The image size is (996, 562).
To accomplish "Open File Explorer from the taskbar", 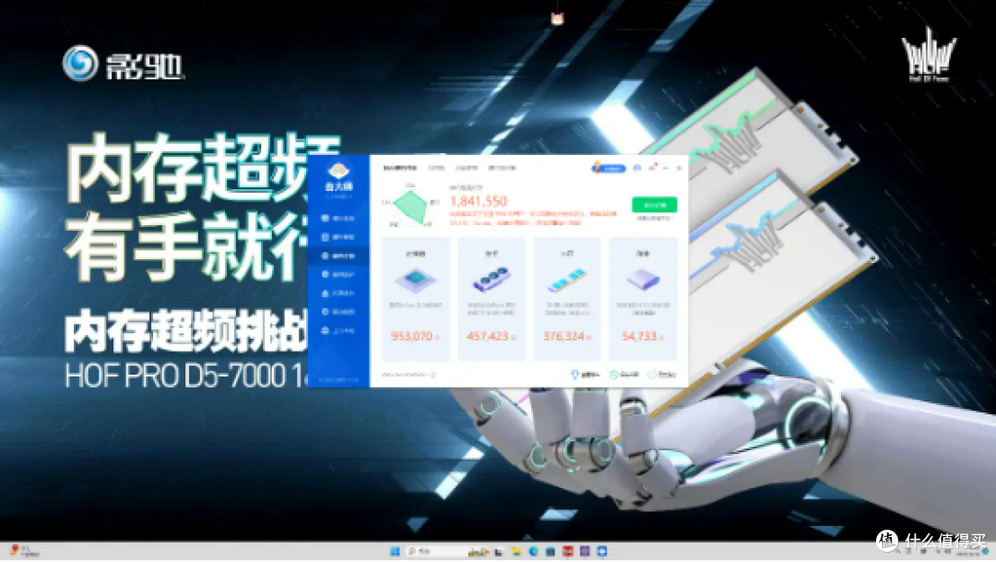I will point(516,551).
